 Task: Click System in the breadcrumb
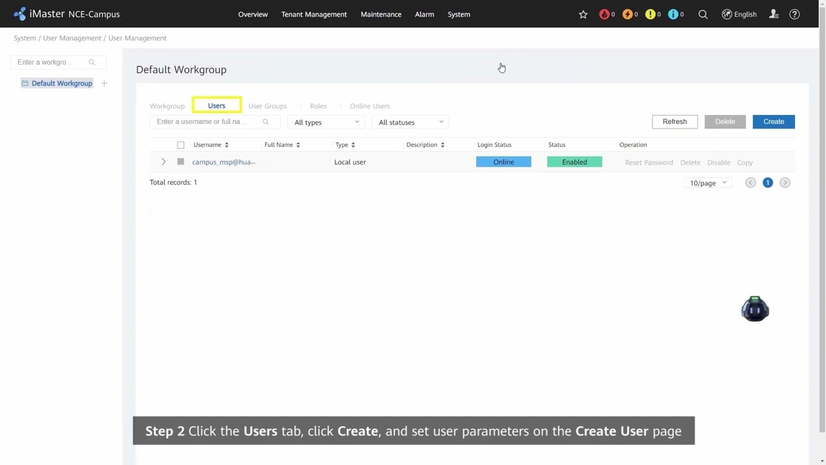coord(25,38)
